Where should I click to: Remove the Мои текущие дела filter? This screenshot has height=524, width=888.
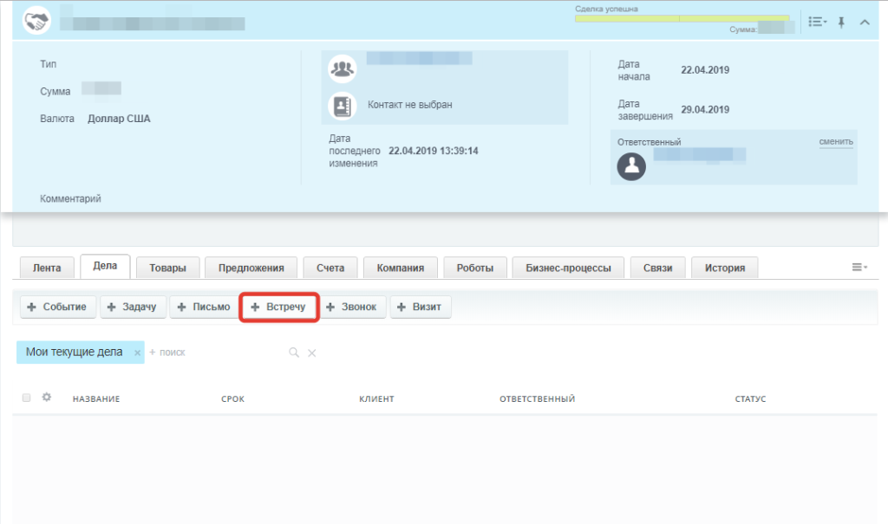point(137,353)
